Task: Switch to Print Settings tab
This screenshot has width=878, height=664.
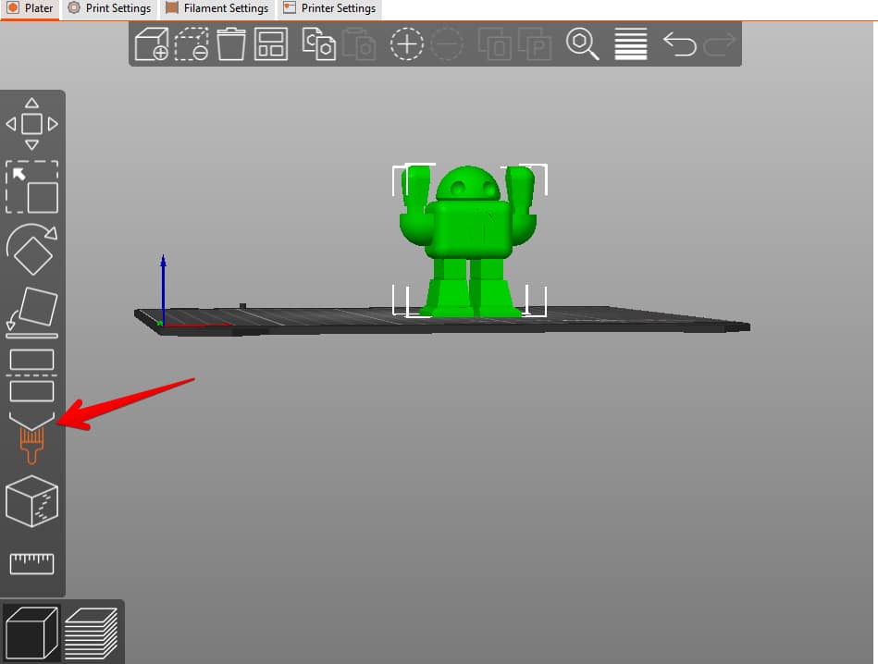Action: [109, 9]
